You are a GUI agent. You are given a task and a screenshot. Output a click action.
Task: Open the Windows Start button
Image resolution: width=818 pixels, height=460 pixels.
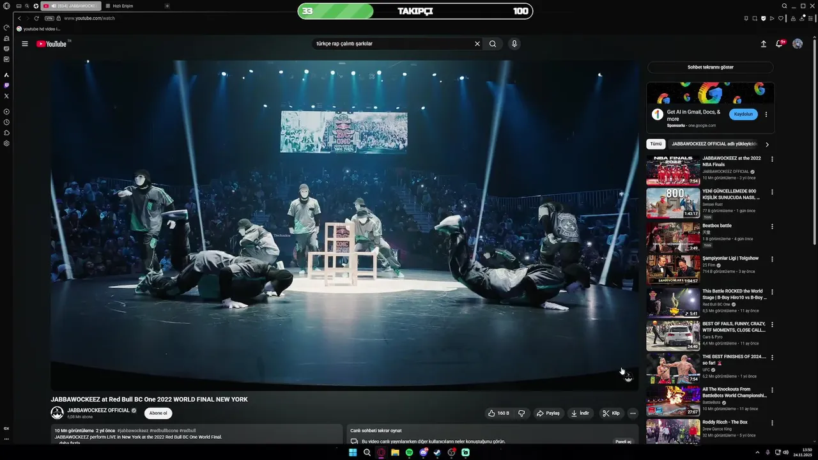point(353,452)
